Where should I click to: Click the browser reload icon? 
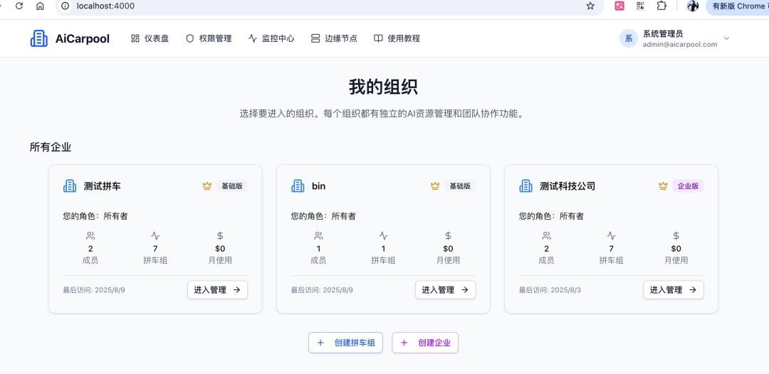coord(20,6)
